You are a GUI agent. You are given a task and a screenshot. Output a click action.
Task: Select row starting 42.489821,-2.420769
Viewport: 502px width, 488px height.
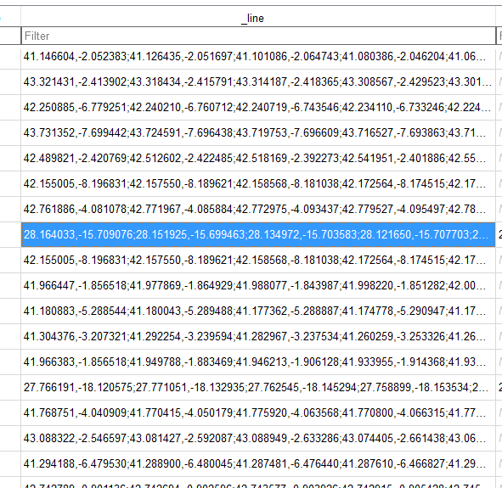pyautogui.click(x=258, y=159)
